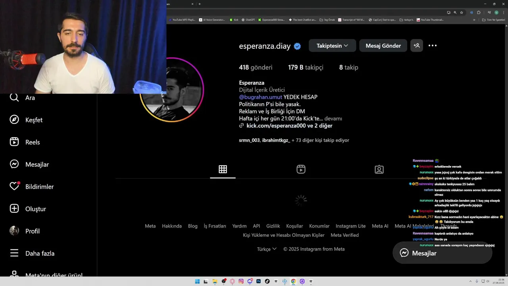Viewport: 508px width, 286px height.
Task: Click the Chrome zoom magnifier icon
Action: coord(455,12)
